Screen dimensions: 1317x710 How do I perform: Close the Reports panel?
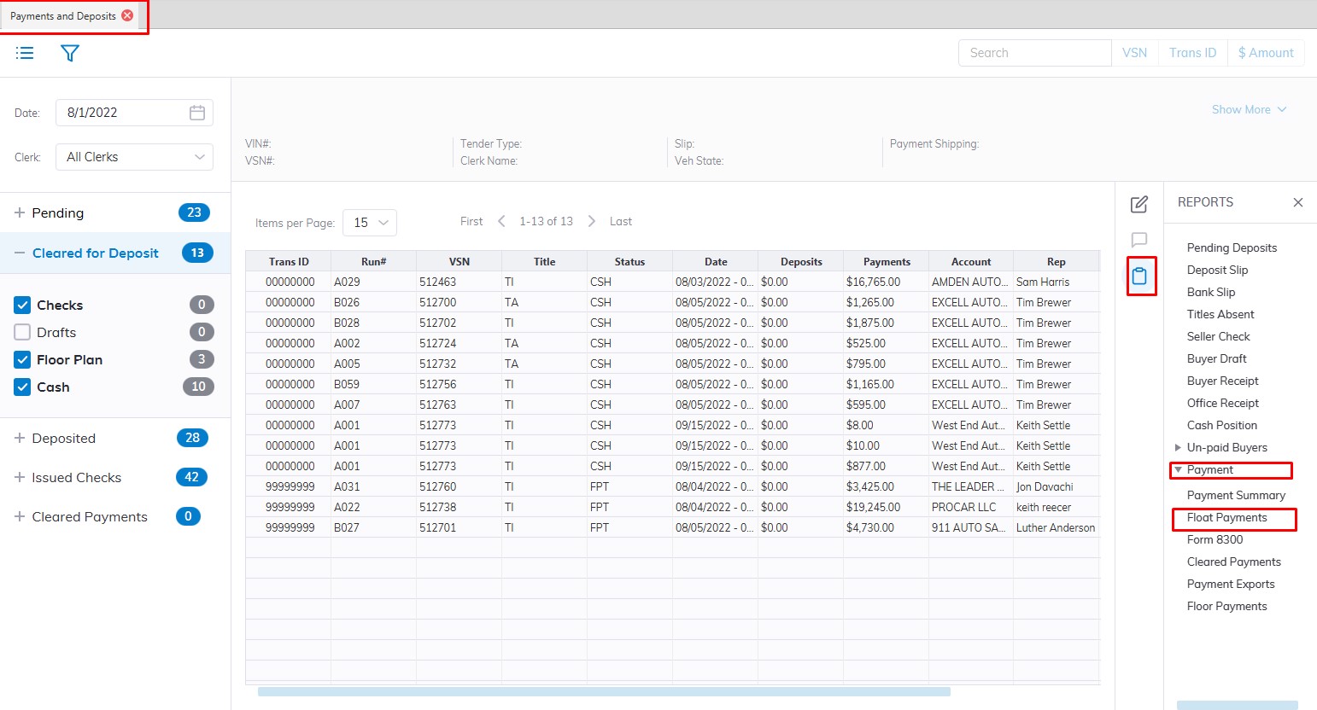(1297, 202)
